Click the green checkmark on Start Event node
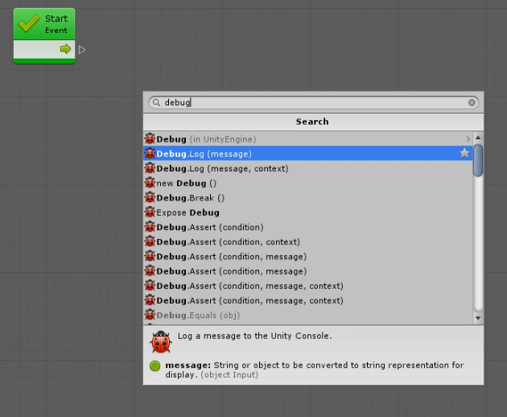Viewport: 507px width, 417px height. (x=29, y=23)
